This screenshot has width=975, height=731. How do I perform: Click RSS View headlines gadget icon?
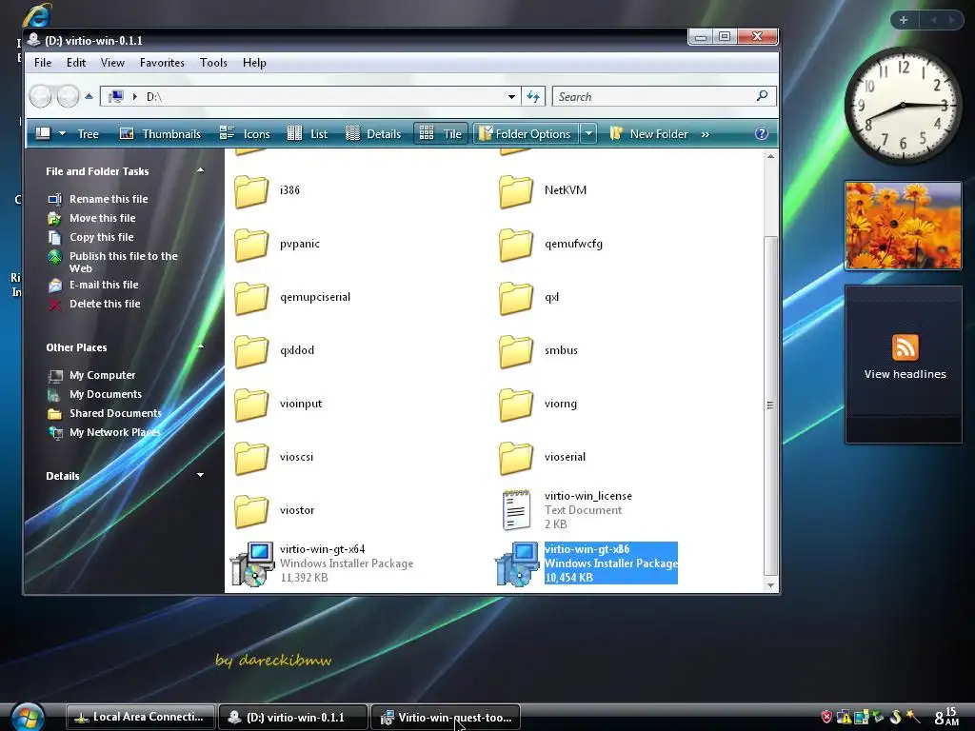point(905,347)
